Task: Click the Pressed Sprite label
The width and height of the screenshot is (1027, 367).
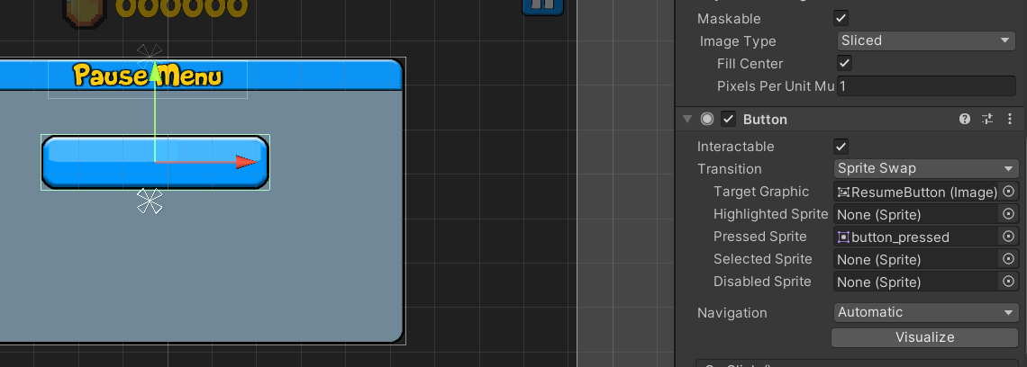Action: (759, 237)
